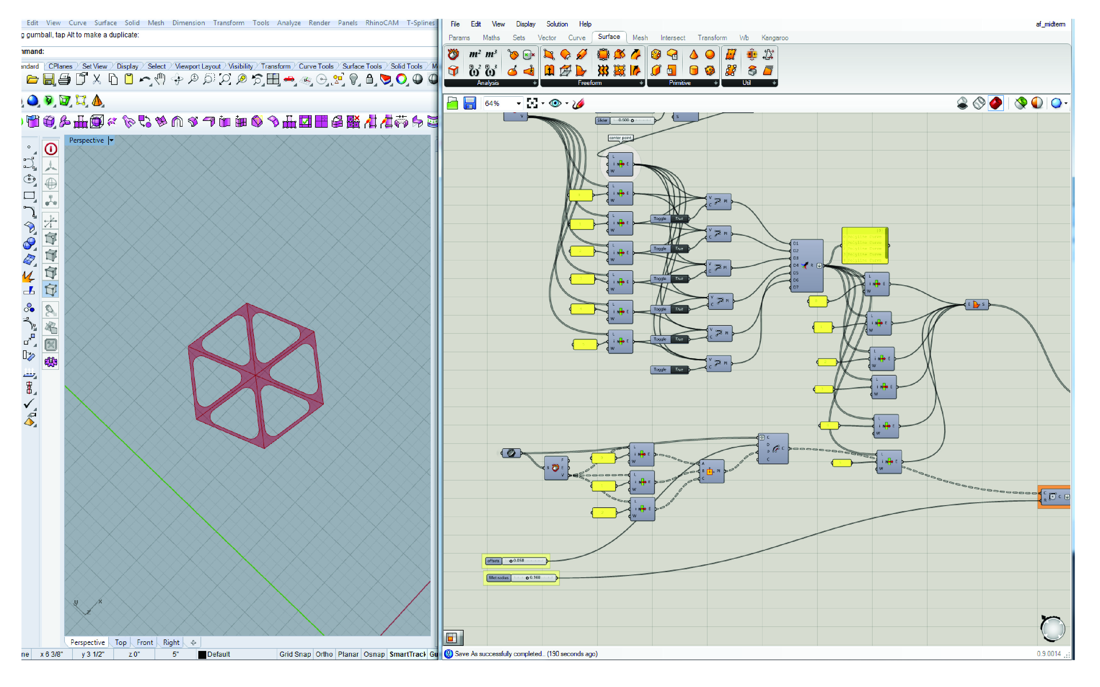Open the Solution menu in Grasshopper
This screenshot has height=687, width=1100.
click(557, 24)
